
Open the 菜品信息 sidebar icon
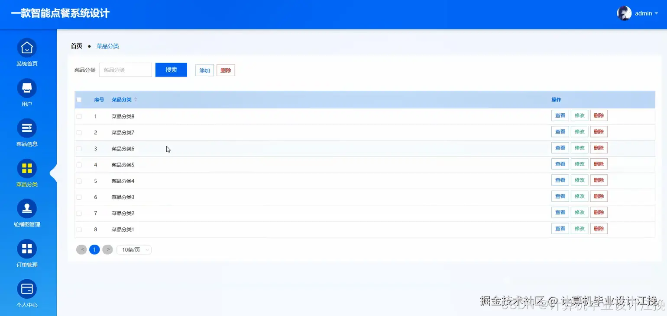(x=27, y=128)
